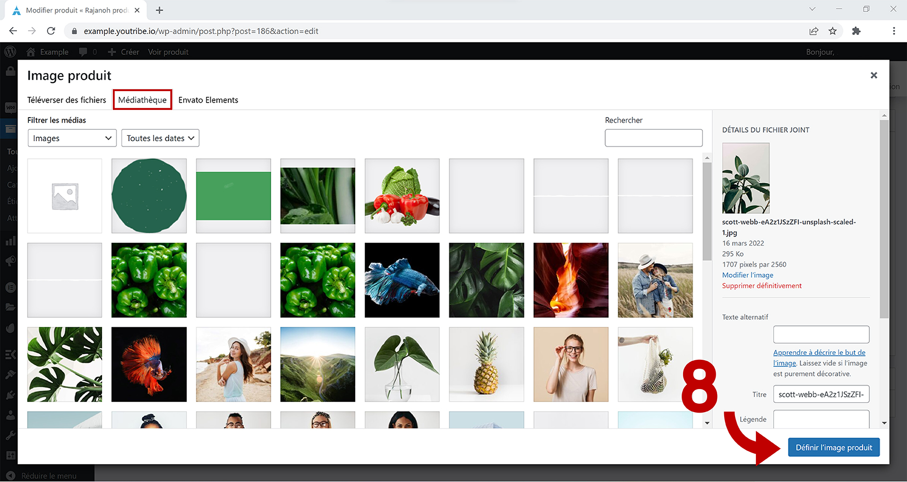The height and width of the screenshot is (482, 907).
Task: Open the Modifier l'image link
Action: (747, 275)
